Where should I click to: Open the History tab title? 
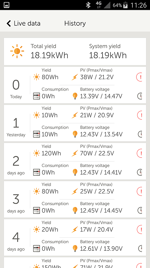[75, 23]
